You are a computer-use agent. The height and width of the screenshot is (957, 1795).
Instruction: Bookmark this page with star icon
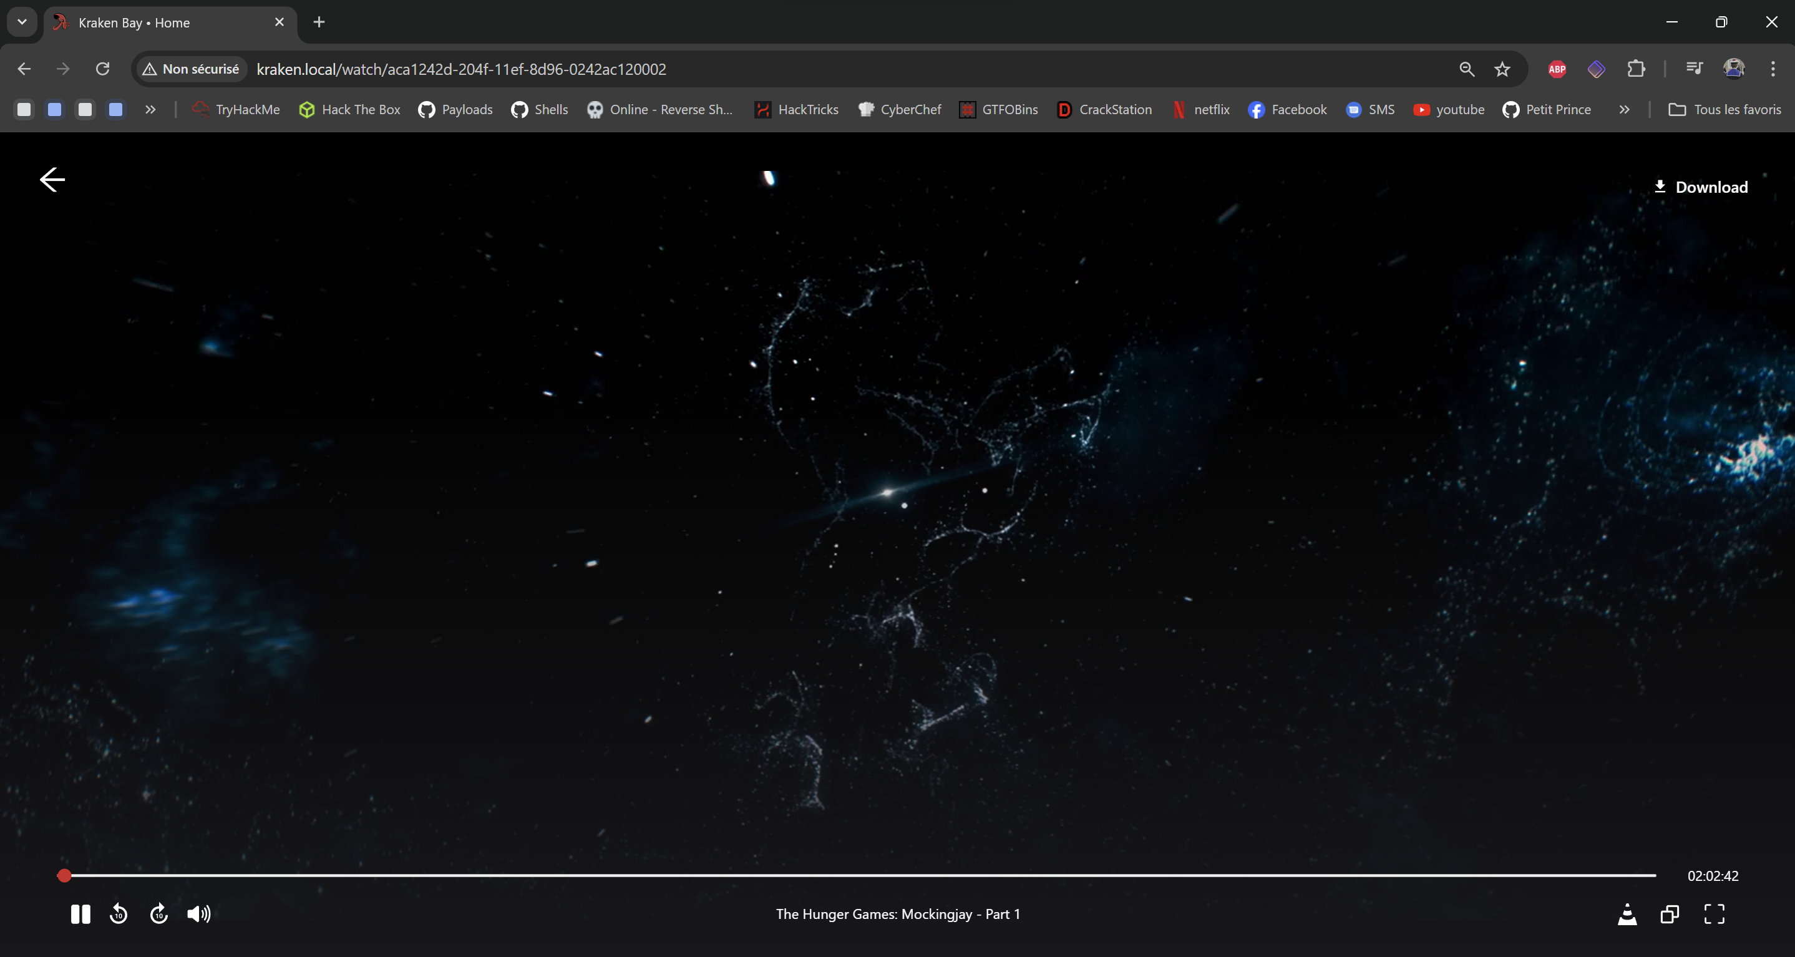pyautogui.click(x=1502, y=69)
